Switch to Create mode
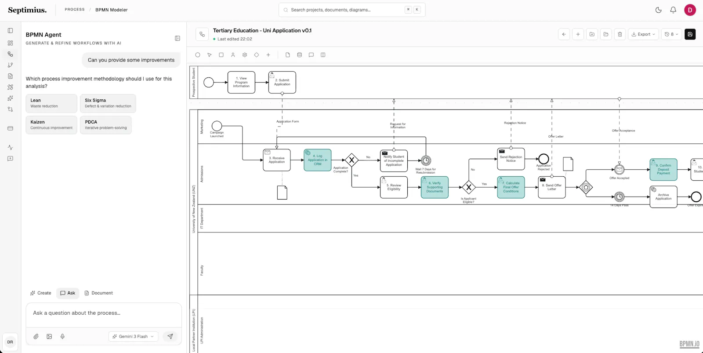Image resolution: width=703 pixels, height=353 pixels. coord(40,293)
